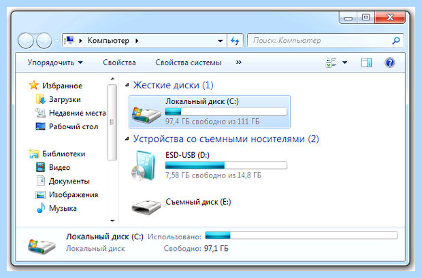Collapse Устройства со съемными носителями arrow
Viewport: 422px width, 278px height.
pos(127,139)
